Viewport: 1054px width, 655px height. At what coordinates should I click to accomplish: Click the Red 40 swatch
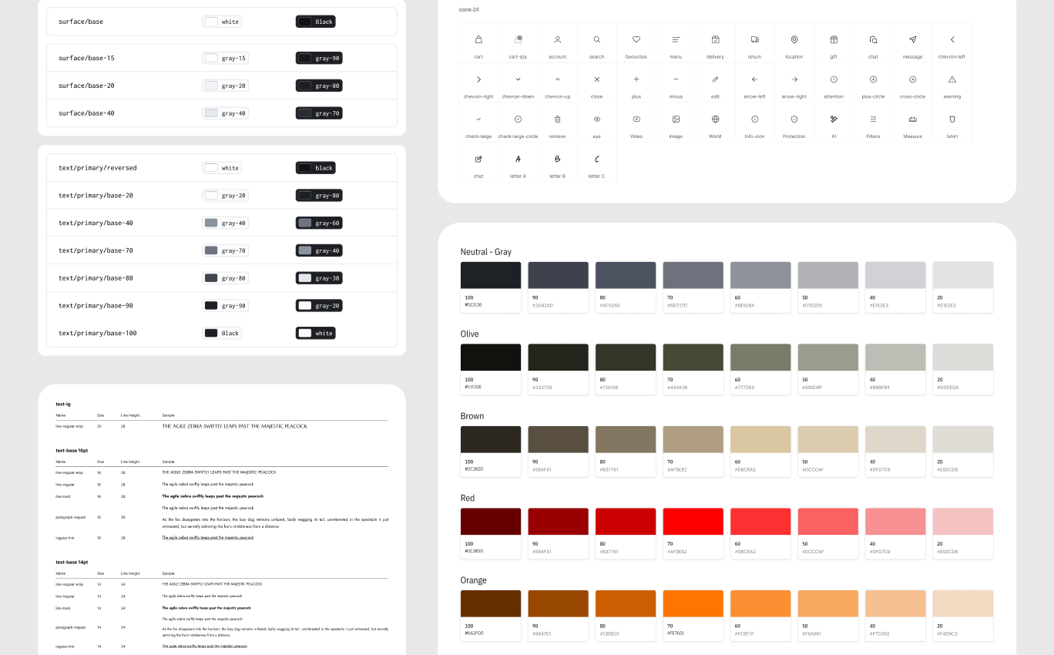[x=895, y=522]
